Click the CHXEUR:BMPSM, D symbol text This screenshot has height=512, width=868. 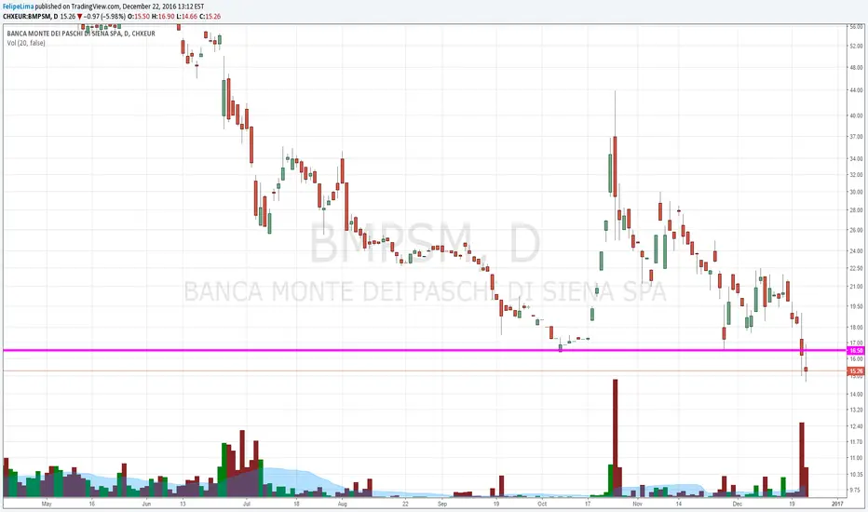[31, 17]
